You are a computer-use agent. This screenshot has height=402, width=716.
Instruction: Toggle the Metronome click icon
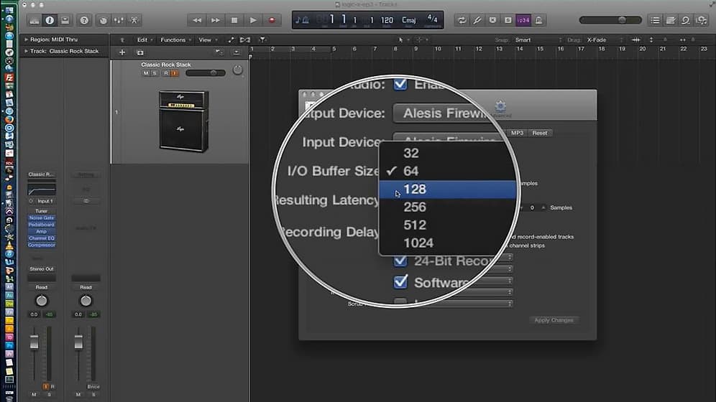coord(539,20)
